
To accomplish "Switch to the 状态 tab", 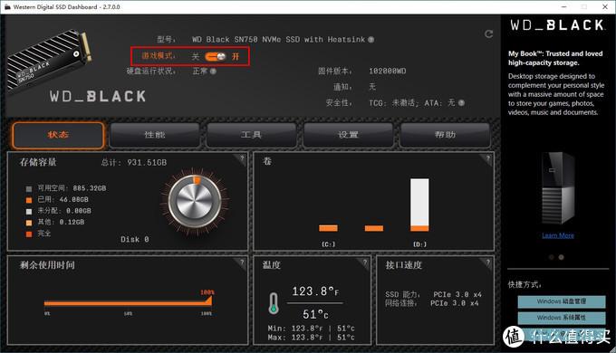I will pos(58,135).
